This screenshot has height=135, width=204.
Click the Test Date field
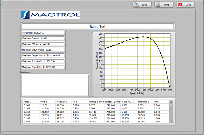click(x=43, y=33)
